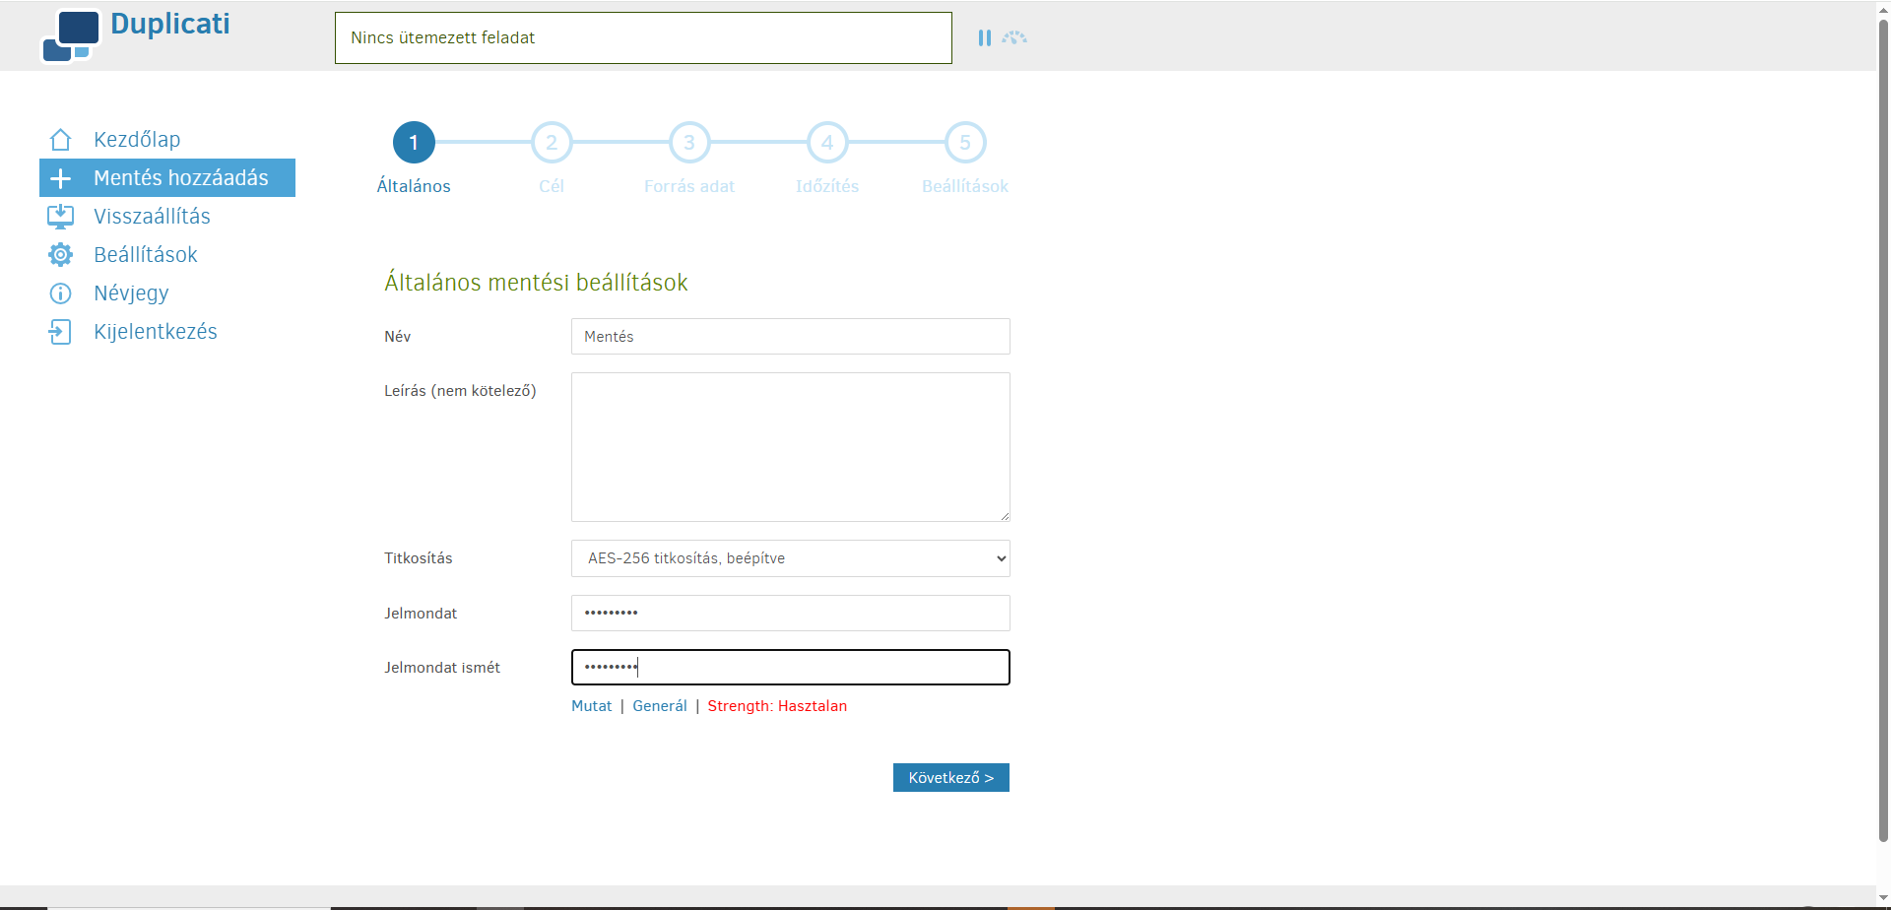Image resolution: width=1891 pixels, height=910 pixels.
Task: Go to wizard step 2 Cél
Action: pos(552,143)
